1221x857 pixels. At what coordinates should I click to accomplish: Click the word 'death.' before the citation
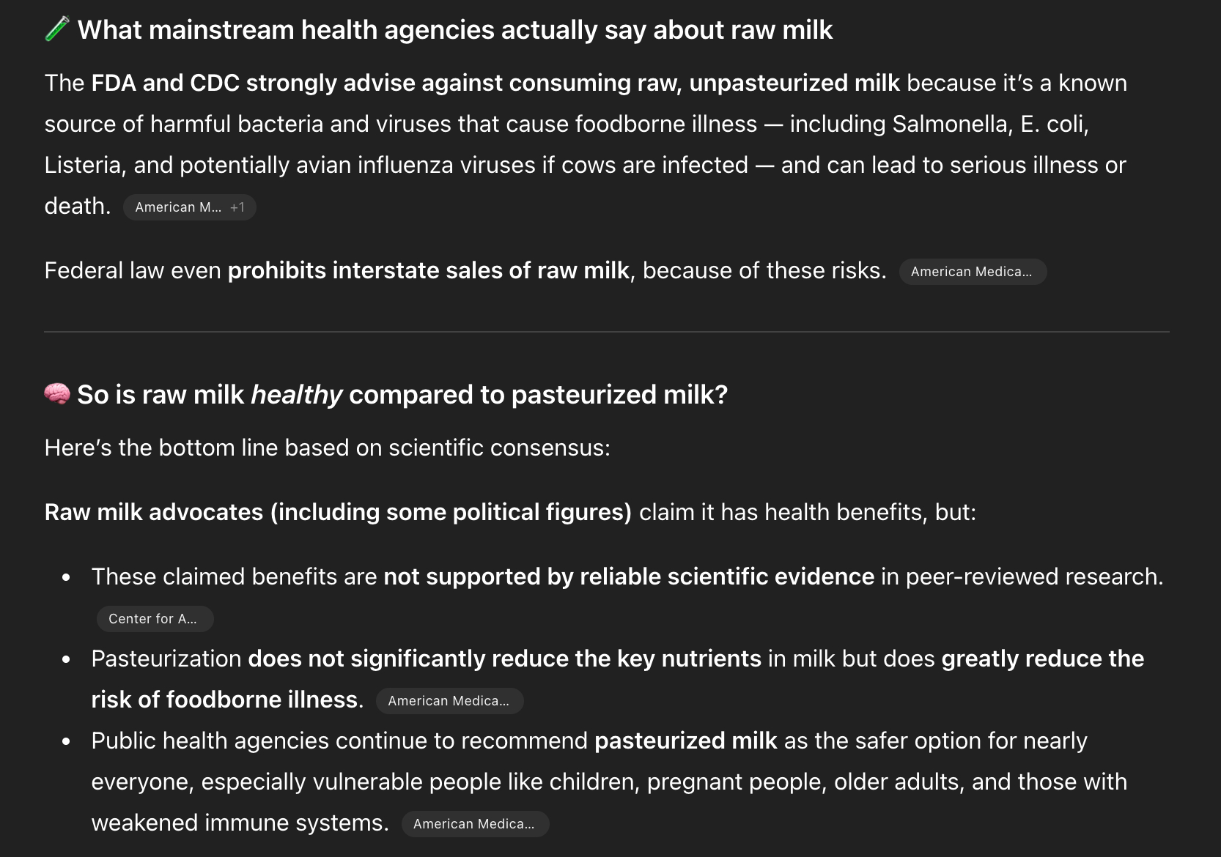tap(77, 207)
